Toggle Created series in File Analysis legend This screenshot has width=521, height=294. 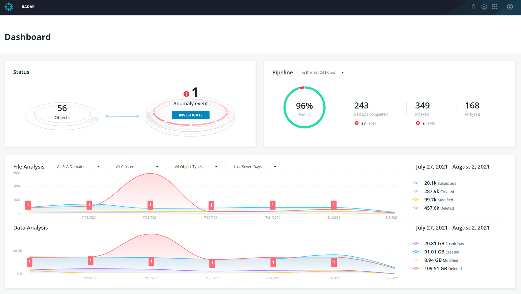pyautogui.click(x=416, y=191)
